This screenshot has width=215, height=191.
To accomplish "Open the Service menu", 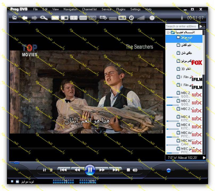I will pos(106,9).
